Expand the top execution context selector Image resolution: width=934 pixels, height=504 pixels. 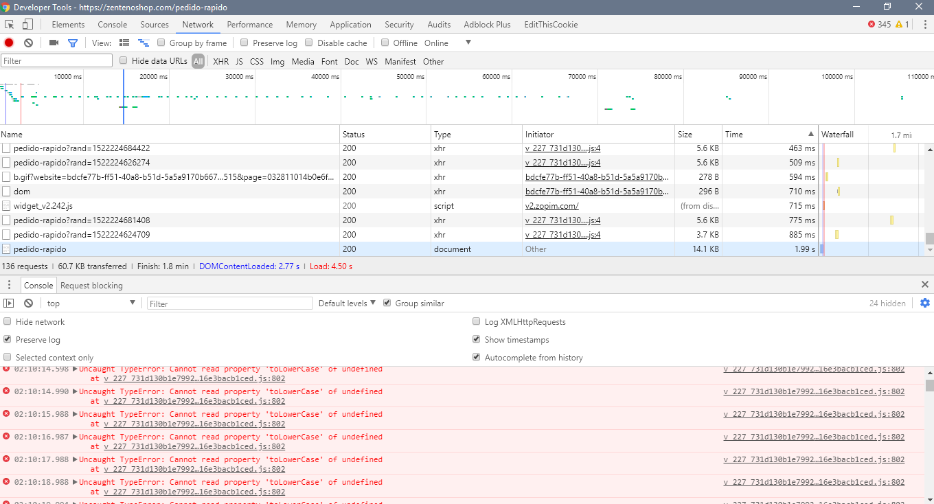point(91,303)
